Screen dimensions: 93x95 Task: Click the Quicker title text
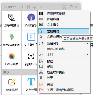[10, 7]
